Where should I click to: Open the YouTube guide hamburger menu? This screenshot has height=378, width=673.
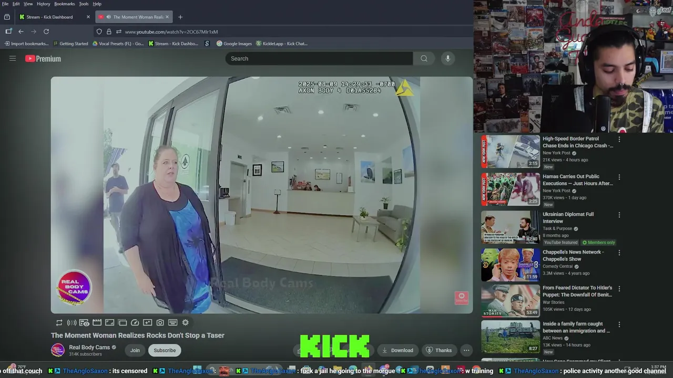[13, 58]
